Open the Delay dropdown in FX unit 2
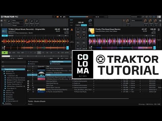 (x=137, y=21)
